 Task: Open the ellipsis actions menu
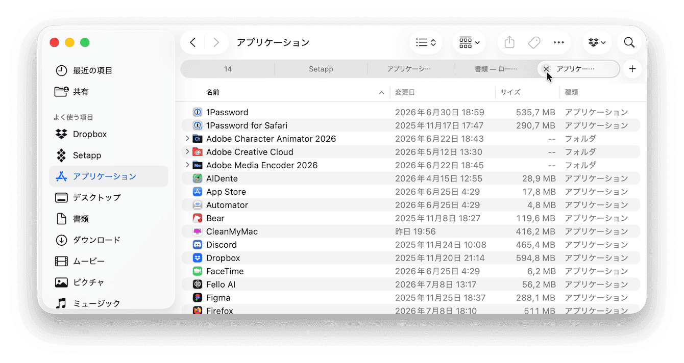(559, 43)
